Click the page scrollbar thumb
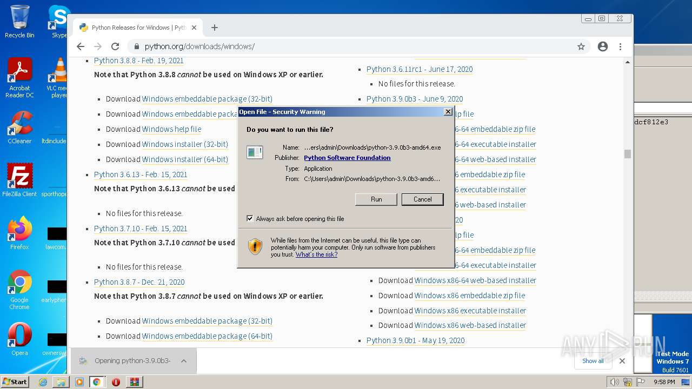This screenshot has width=692, height=389. (628, 154)
